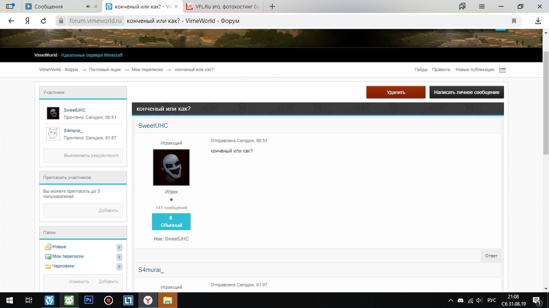Open the Идеальные сервера Minecraft link

[92, 55]
